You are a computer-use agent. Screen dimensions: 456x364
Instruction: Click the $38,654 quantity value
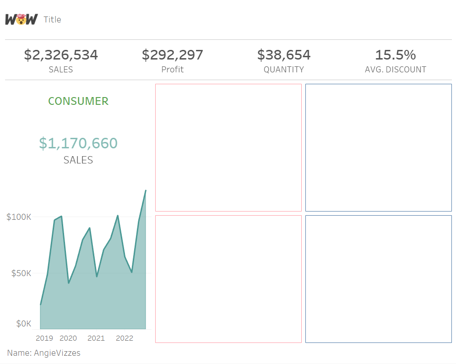coord(283,55)
